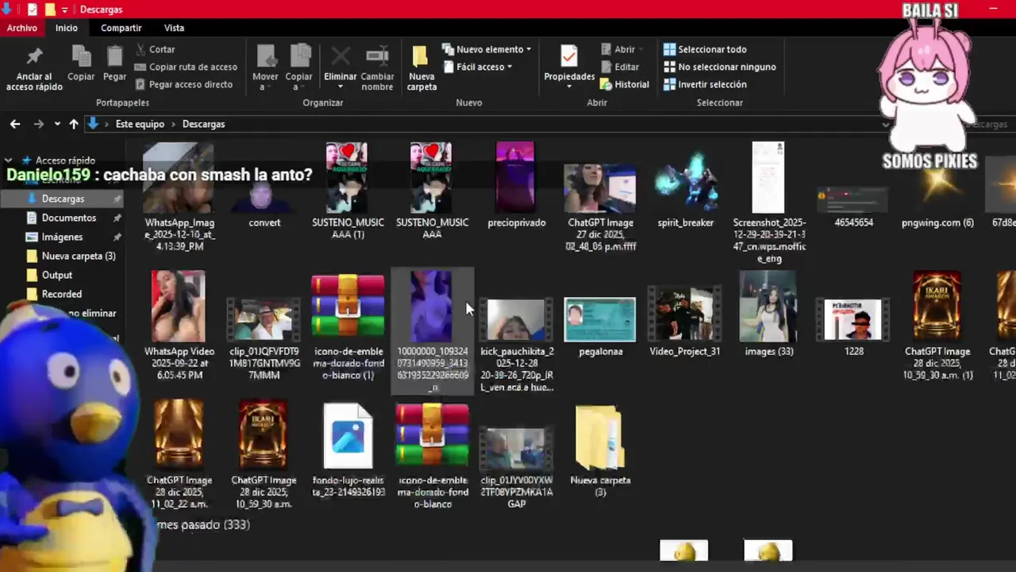Click Descargas in the address bar
Image resolution: width=1016 pixels, height=572 pixels.
click(203, 124)
